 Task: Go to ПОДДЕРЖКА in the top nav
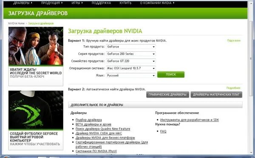coord(101,3)
